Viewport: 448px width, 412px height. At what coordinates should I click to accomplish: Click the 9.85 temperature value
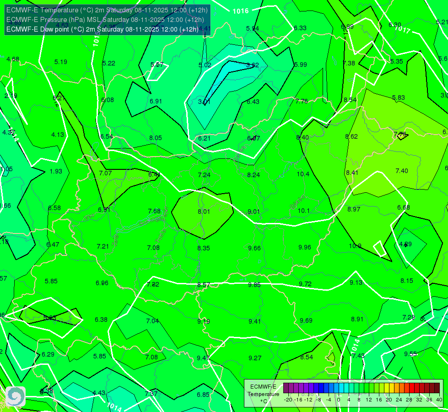click(x=254, y=284)
